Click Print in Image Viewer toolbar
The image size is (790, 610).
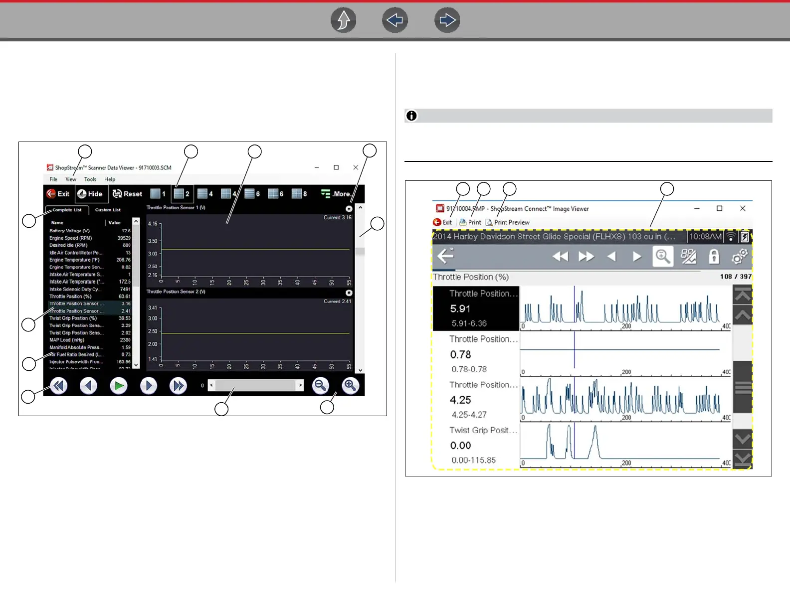tap(470, 222)
